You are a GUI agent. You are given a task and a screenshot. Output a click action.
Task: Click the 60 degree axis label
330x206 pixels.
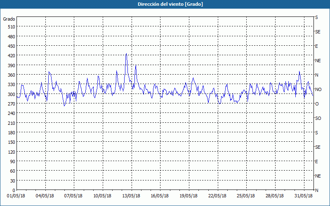click(x=13, y=171)
